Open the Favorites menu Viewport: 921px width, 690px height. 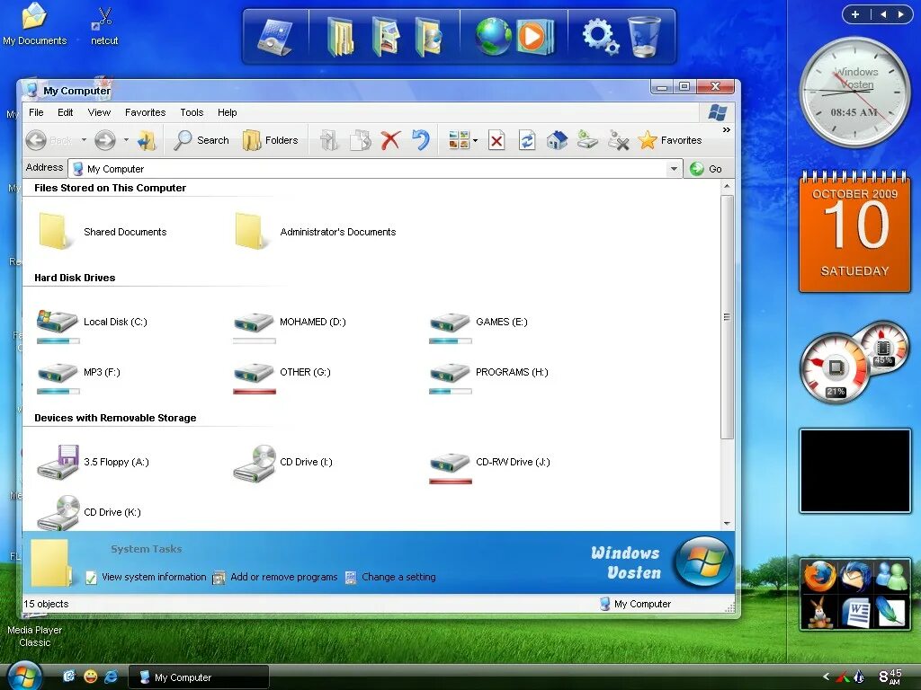click(145, 112)
